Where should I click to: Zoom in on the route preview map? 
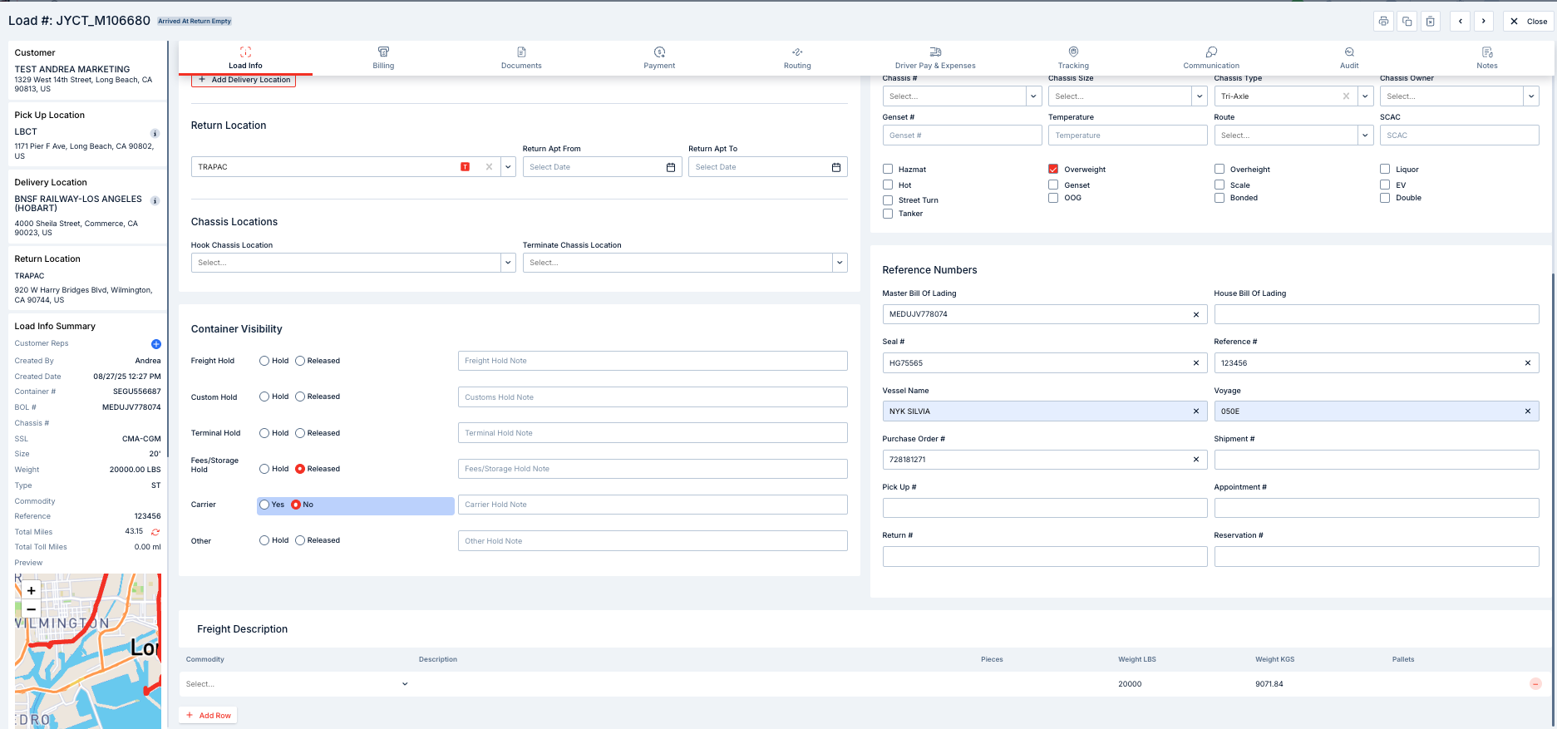[x=31, y=591]
